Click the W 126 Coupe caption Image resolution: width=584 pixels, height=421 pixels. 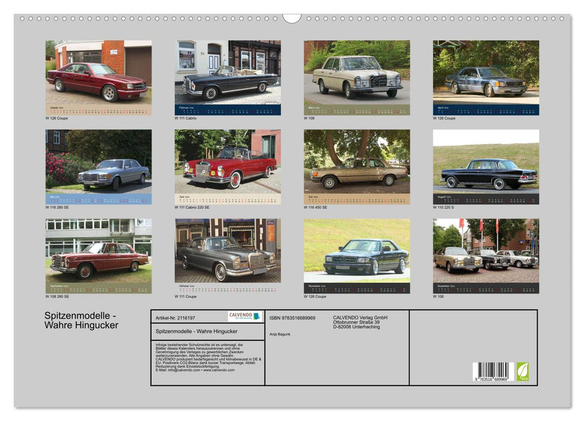tap(57, 119)
